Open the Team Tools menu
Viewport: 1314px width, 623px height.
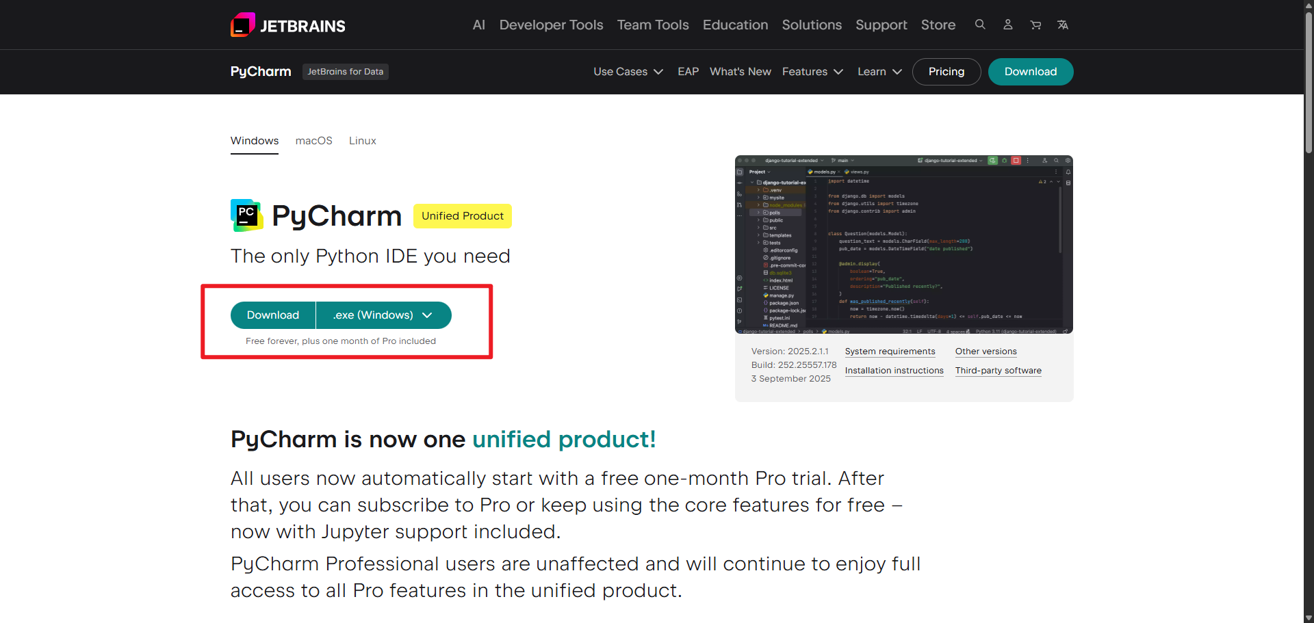point(653,25)
